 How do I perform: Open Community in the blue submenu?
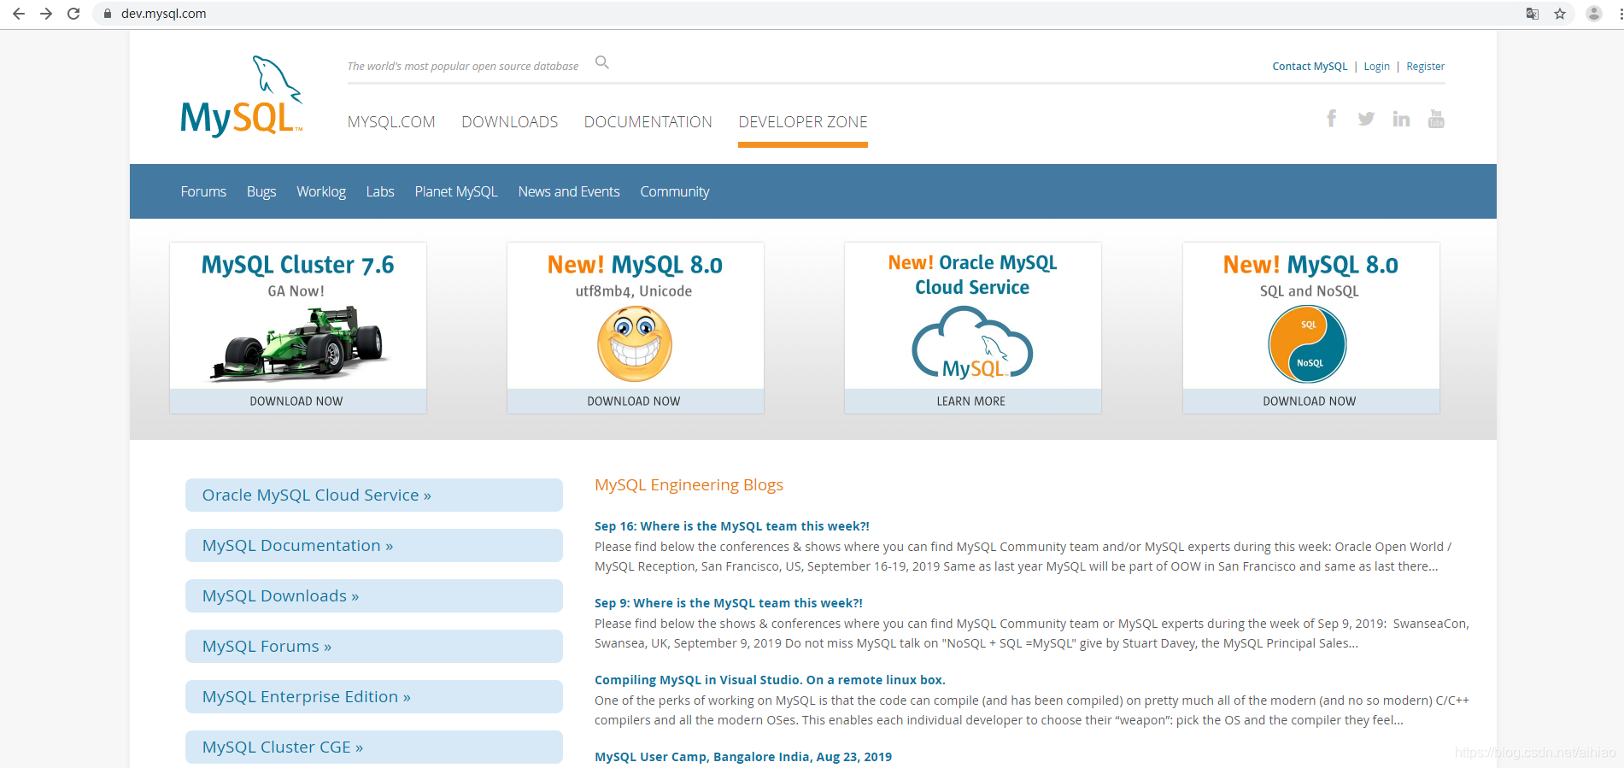click(675, 191)
